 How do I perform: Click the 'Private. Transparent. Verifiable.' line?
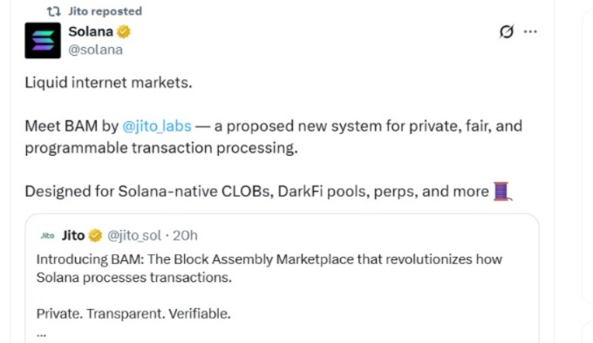133,313
